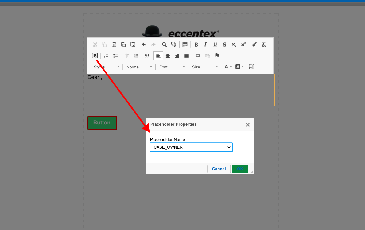This screenshot has height=230, width=365.
Task: Apply block quote formatting
Action: click(147, 56)
